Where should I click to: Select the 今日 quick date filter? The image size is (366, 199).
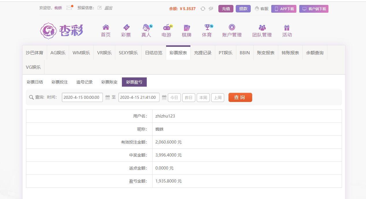click(x=174, y=98)
